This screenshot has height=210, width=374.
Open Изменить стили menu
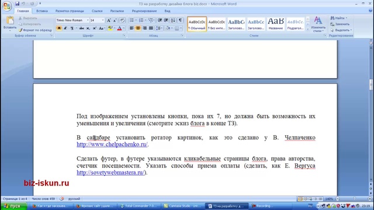point(318,24)
